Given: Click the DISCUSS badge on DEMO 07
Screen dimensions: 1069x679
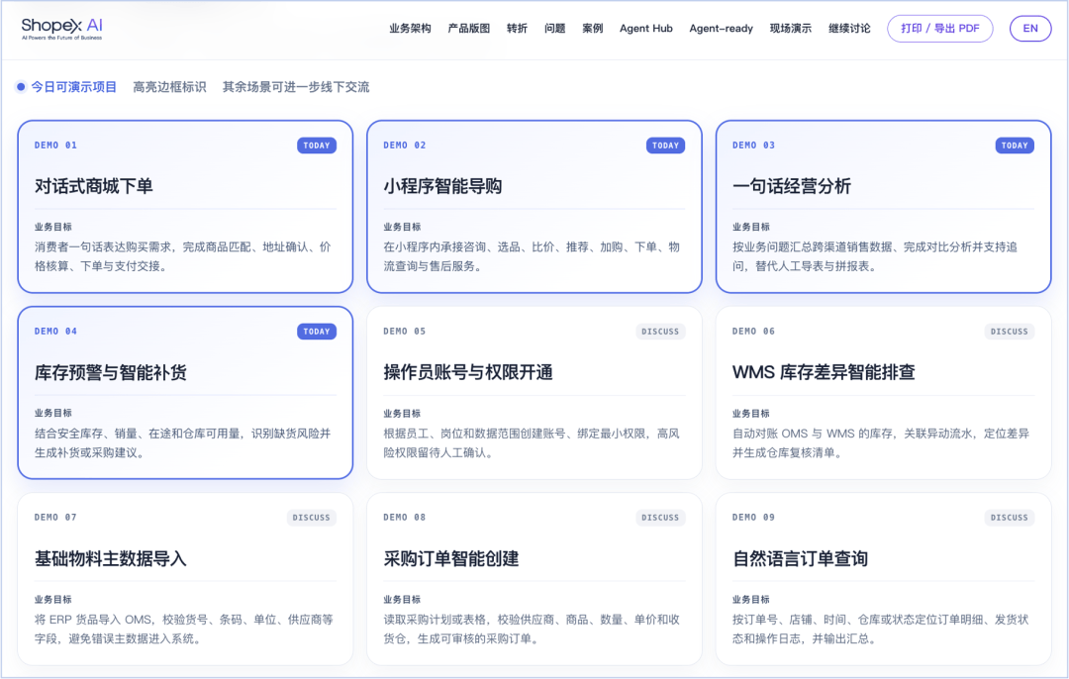Looking at the screenshot, I should pyautogui.click(x=311, y=518).
